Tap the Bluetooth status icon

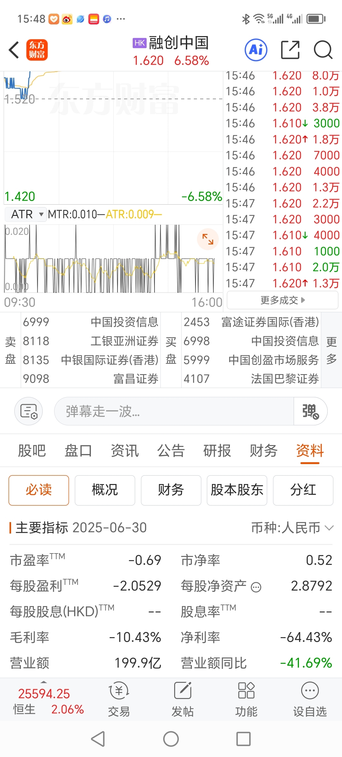[246, 19]
